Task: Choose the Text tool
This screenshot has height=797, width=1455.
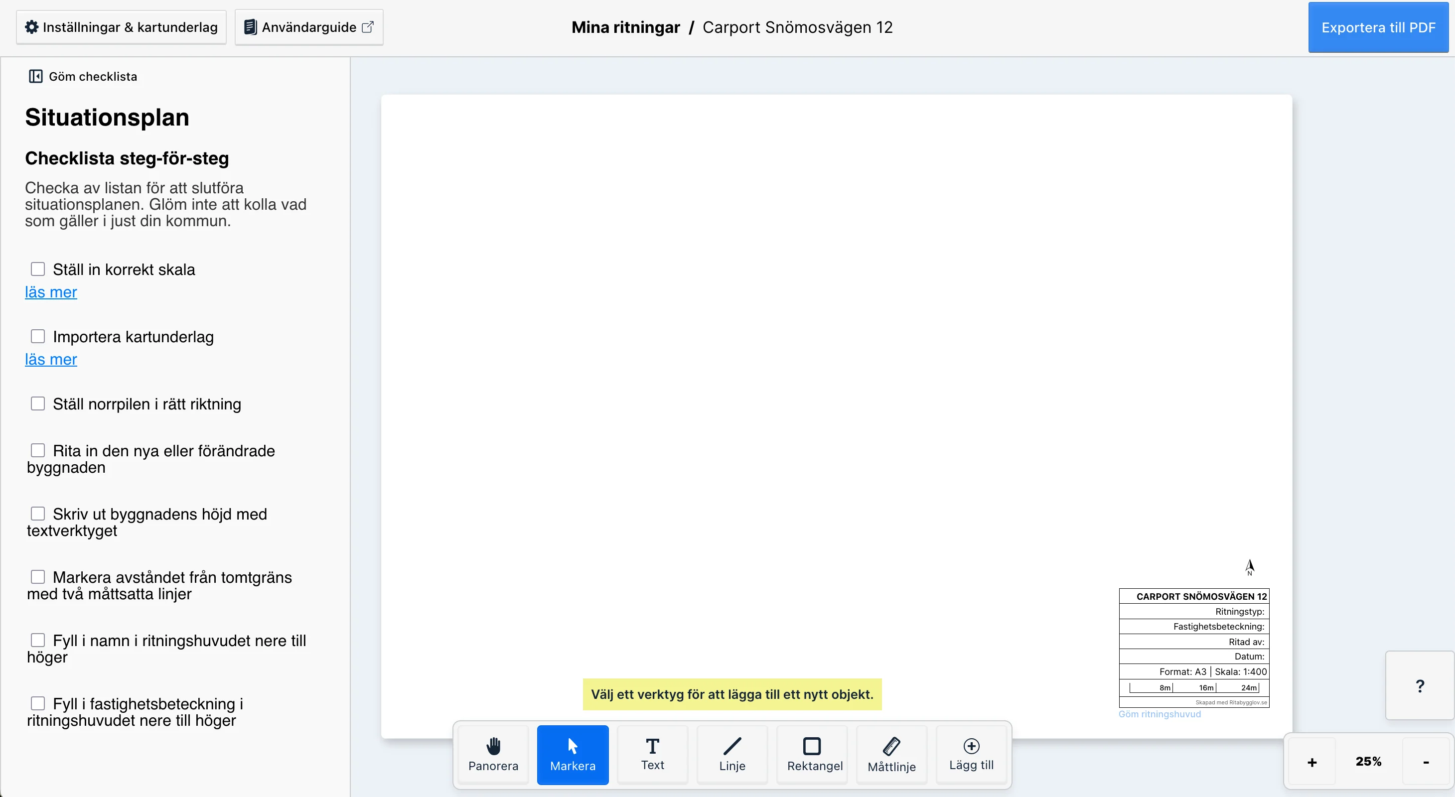Action: pos(652,755)
